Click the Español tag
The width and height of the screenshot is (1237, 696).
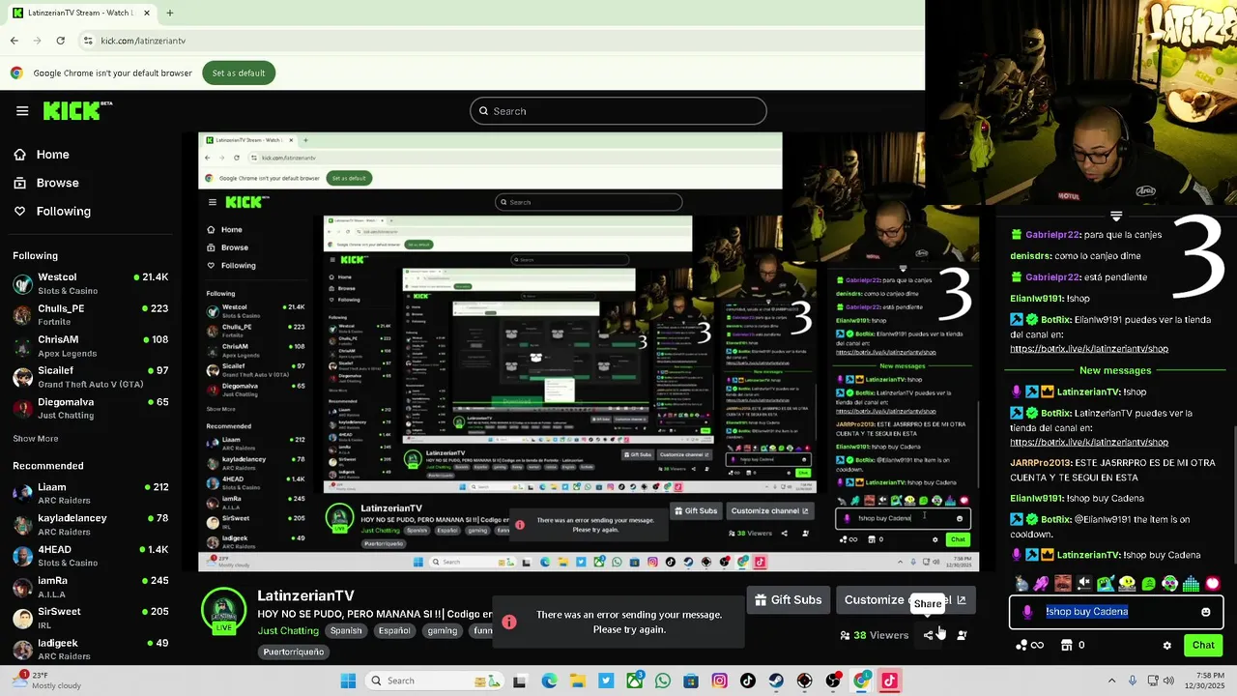[x=394, y=630]
